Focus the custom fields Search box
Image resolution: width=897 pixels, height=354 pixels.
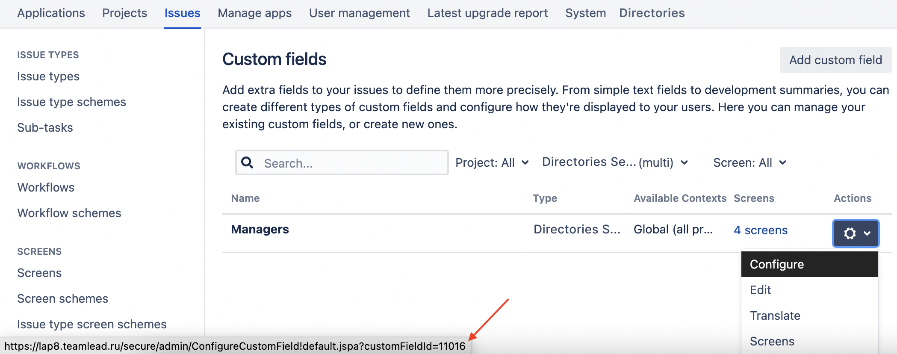(351, 163)
